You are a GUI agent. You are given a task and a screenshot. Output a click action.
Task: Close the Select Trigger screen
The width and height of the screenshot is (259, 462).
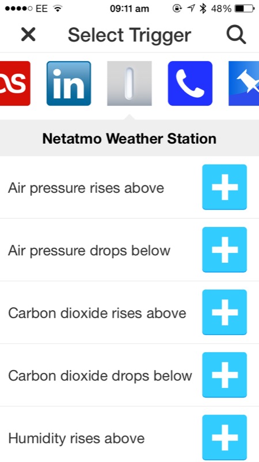click(x=28, y=35)
